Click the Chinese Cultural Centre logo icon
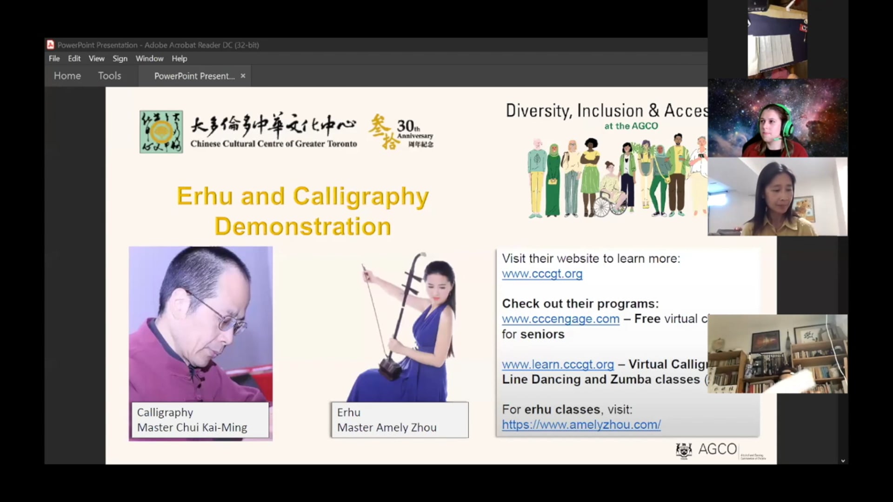 coord(161,132)
